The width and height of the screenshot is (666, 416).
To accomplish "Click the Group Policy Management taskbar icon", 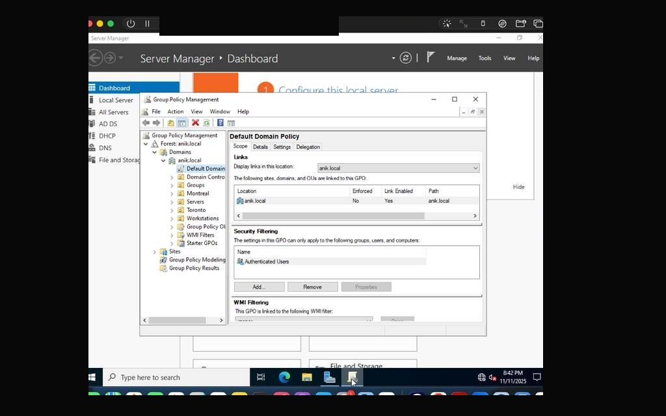I will tap(352, 377).
